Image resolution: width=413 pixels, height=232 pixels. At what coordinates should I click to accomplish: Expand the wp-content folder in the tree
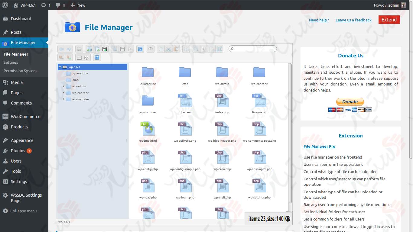64,93
